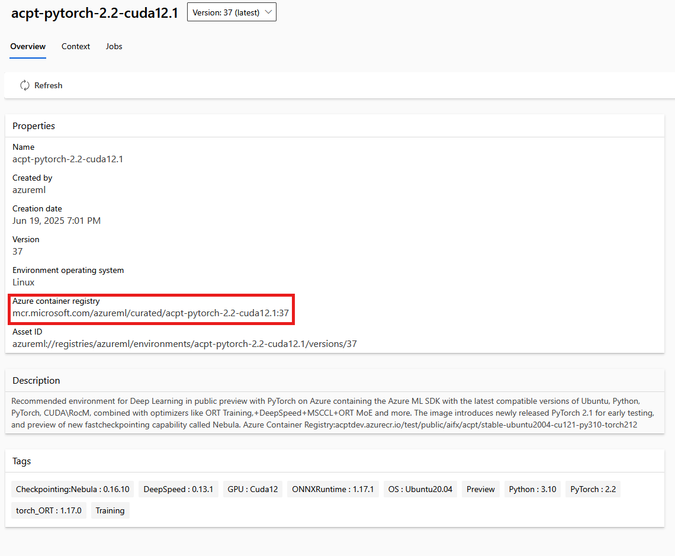Click the PyTorch : 2.2 tag
675x556 pixels.
pos(592,489)
